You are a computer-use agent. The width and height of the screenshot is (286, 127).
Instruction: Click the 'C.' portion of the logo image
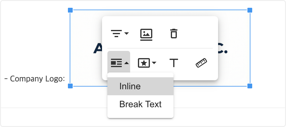[223, 49]
